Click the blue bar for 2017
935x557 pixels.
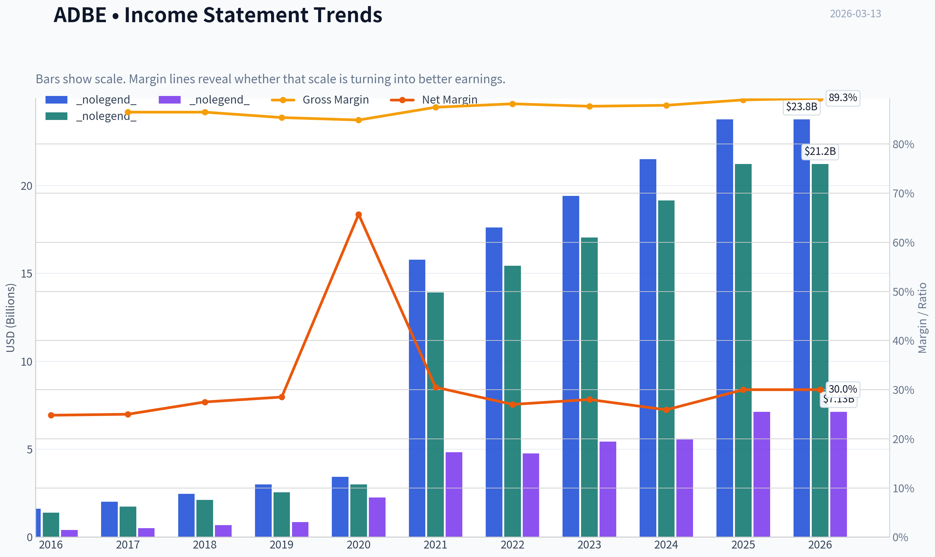(x=110, y=519)
